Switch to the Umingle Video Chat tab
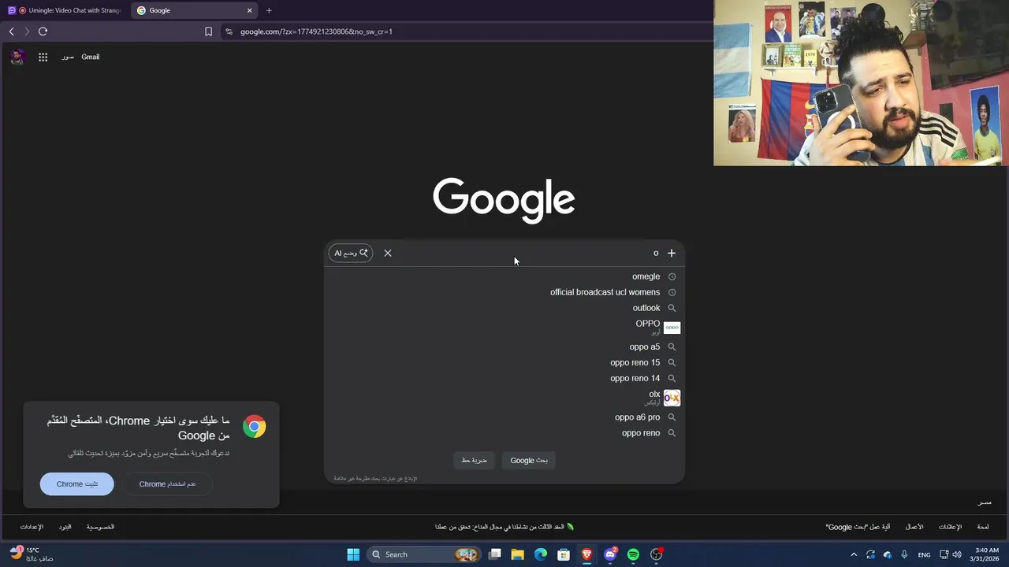This screenshot has height=567, width=1009. [x=65, y=10]
